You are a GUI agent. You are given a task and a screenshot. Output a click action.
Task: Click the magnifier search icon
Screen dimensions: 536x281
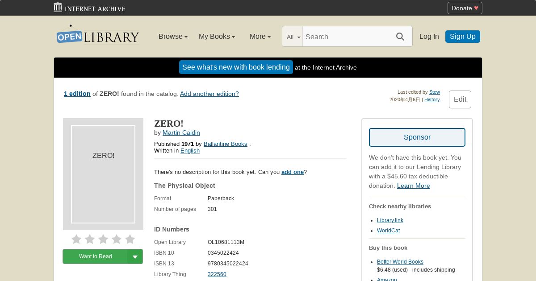click(x=400, y=37)
